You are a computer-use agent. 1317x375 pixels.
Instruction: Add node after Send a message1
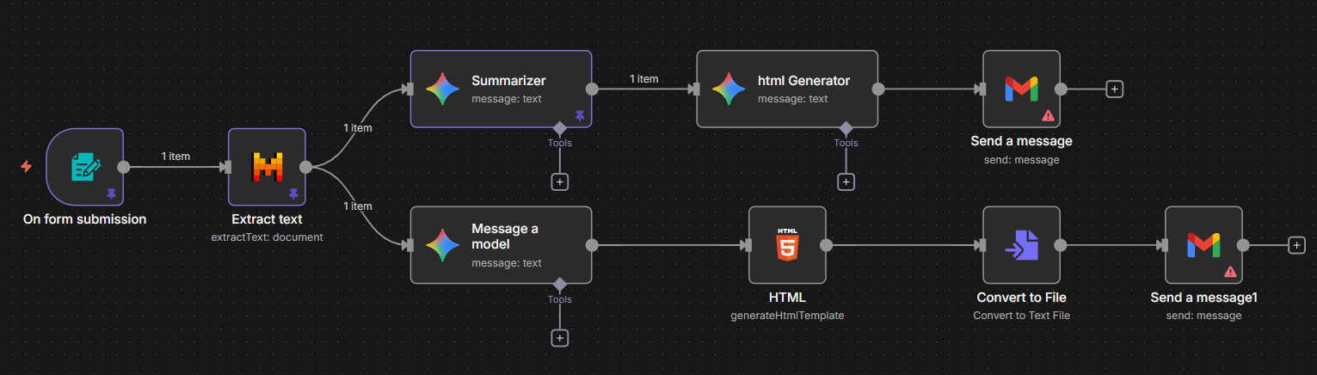coord(1296,245)
